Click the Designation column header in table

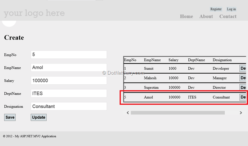(x=222, y=60)
